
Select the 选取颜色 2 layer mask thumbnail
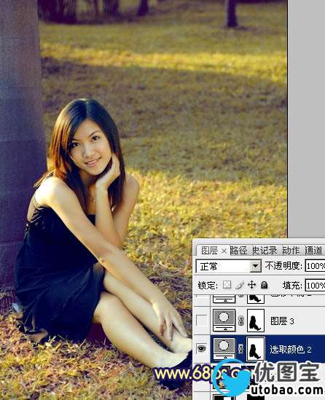tap(255, 349)
